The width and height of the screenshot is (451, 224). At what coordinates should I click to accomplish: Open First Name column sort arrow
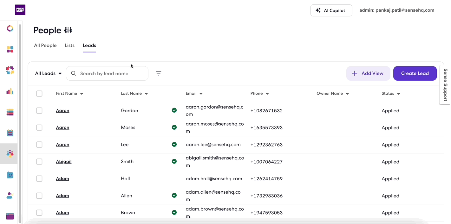[x=82, y=94]
